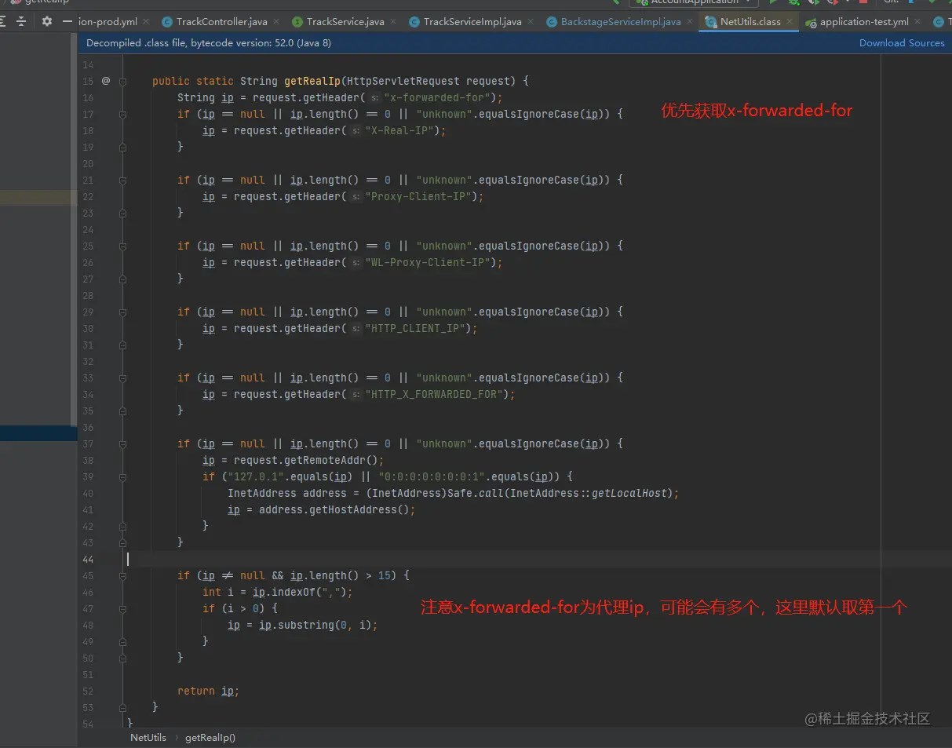Collapse the if block fold at line 33
The image size is (952, 748).
[123, 378]
